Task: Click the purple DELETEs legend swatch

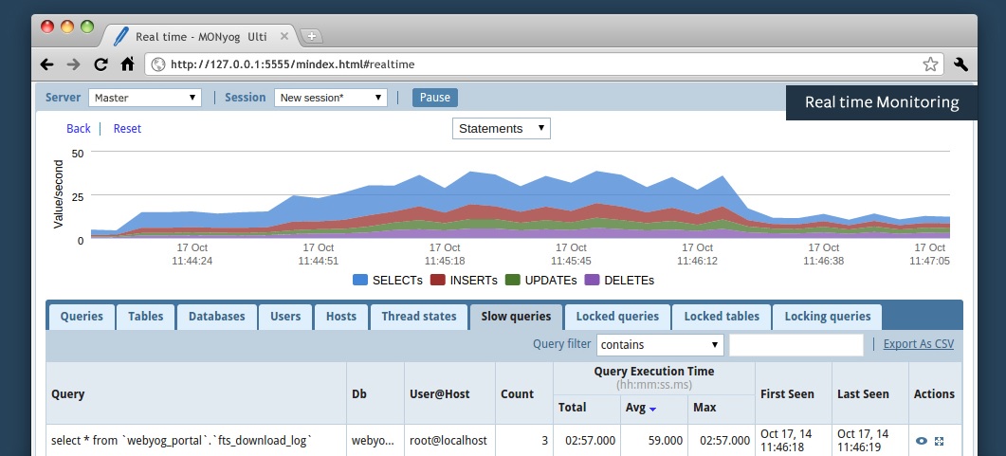Action: click(x=593, y=281)
